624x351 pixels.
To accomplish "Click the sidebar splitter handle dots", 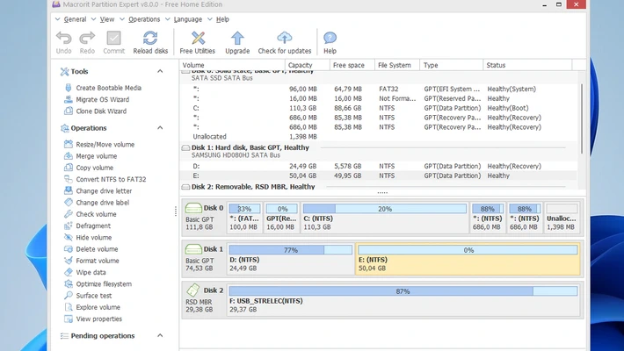I will point(176,211).
